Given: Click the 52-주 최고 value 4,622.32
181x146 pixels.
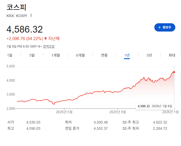Looking at the screenshot, I should (160, 122).
